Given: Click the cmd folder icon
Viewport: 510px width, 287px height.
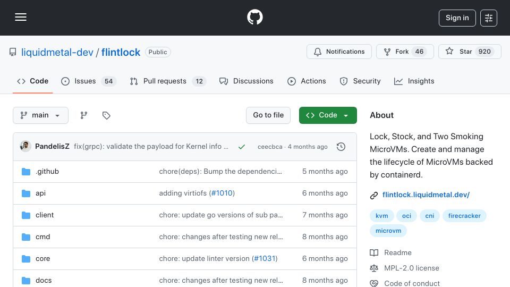Looking at the screenshot, I should click(26, 237).
